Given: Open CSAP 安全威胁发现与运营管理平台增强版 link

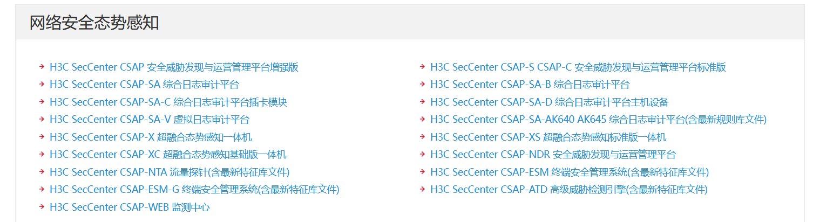Looking at the screenshot, I should 173,67.
